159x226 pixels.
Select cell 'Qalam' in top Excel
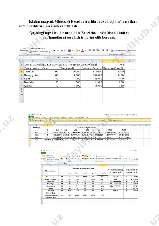(x=33, y=86)
